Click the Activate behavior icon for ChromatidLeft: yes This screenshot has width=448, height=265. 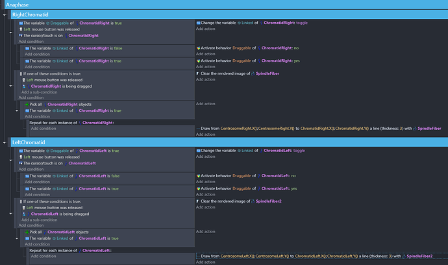pos(198,188)
